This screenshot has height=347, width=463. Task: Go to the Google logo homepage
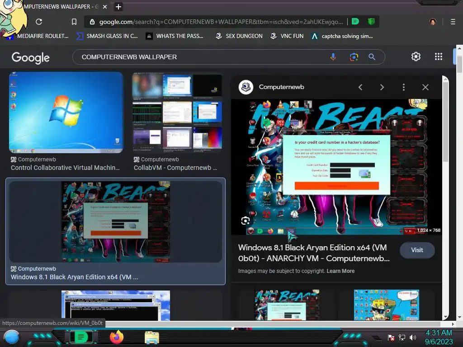click(x=30, y=57)
